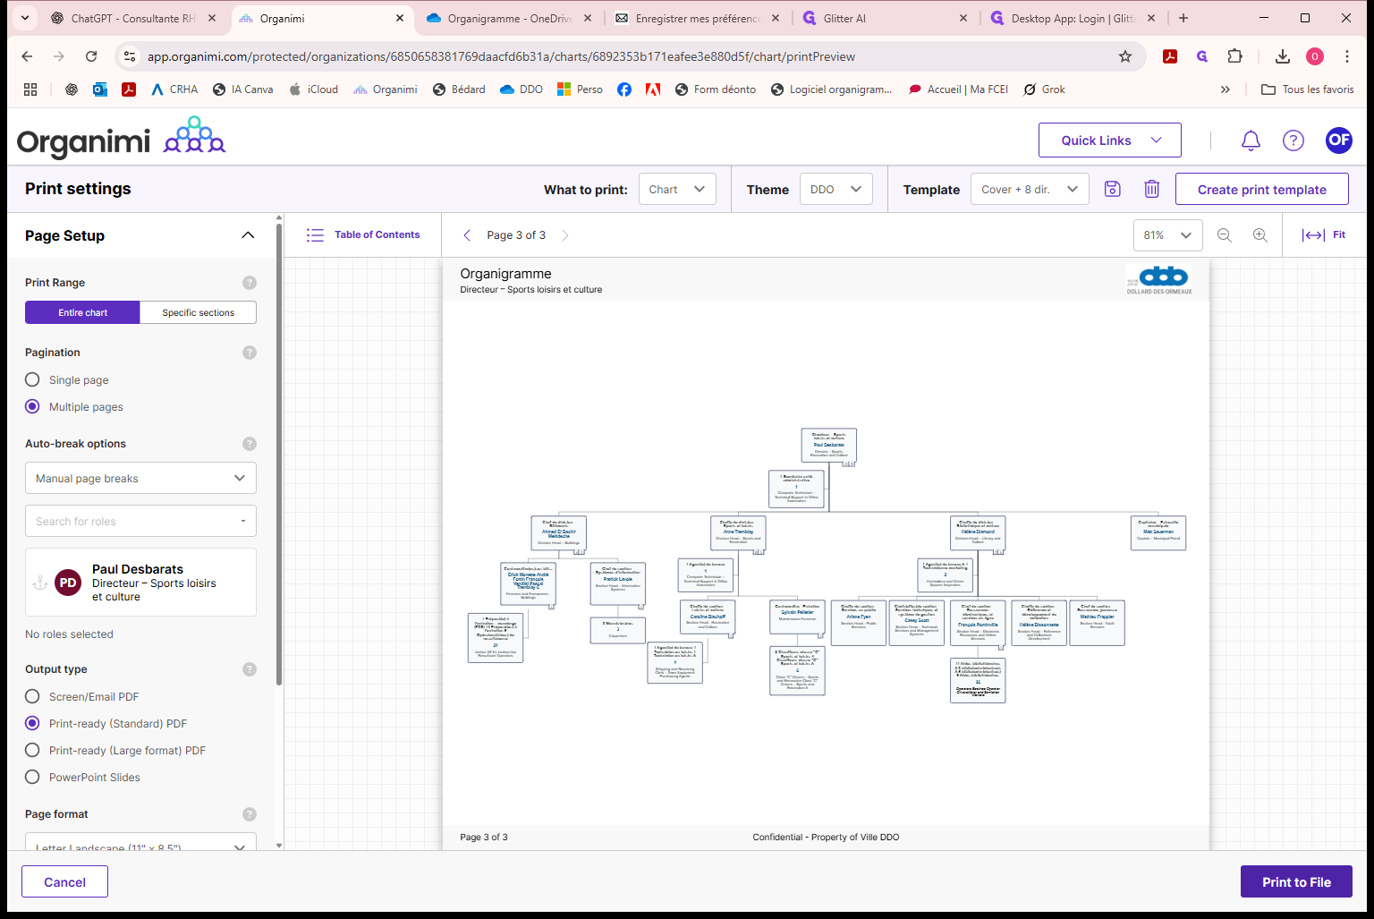Switch to the ChatGPT browser tab
This screenshot has height=919, width=1374.
(134, 18)
